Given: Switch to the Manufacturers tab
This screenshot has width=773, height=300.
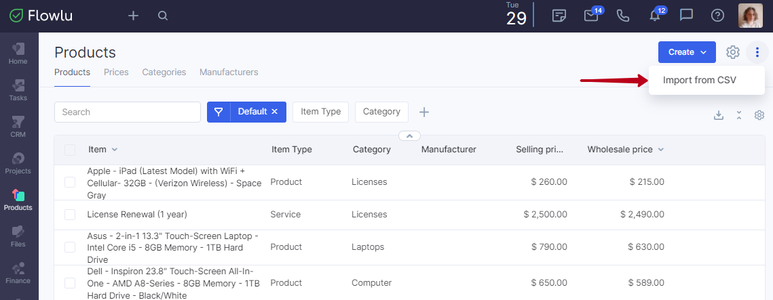Looking at the screenshot, I should [x=229, y=72].
